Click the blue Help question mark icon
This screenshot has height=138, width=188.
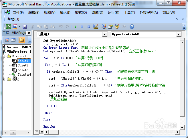[x=132, y=27]
